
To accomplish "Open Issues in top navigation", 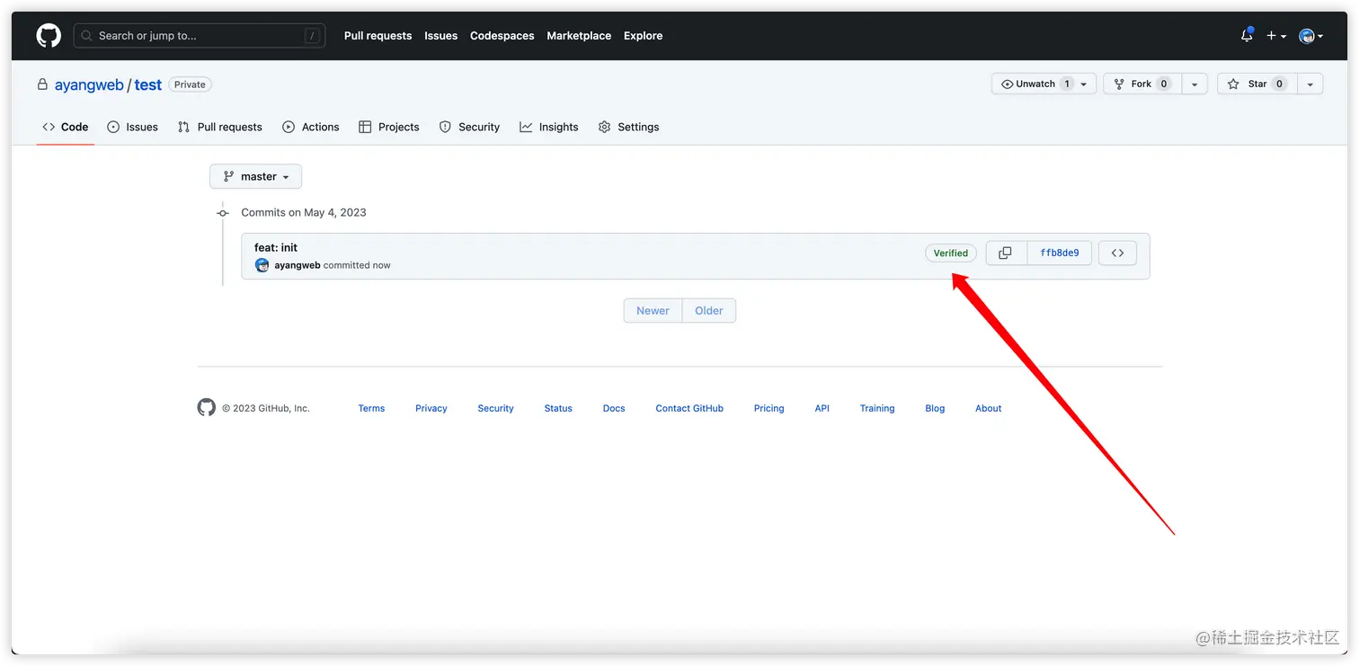I will tap(440, 36).
